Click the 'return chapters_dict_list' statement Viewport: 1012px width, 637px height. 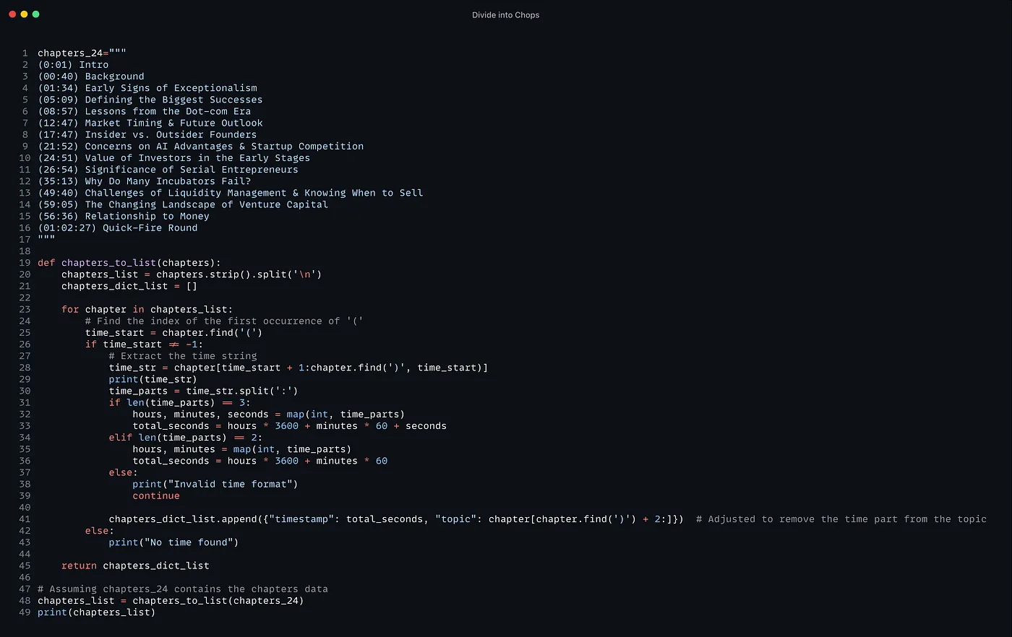click(x=135, y=565)
